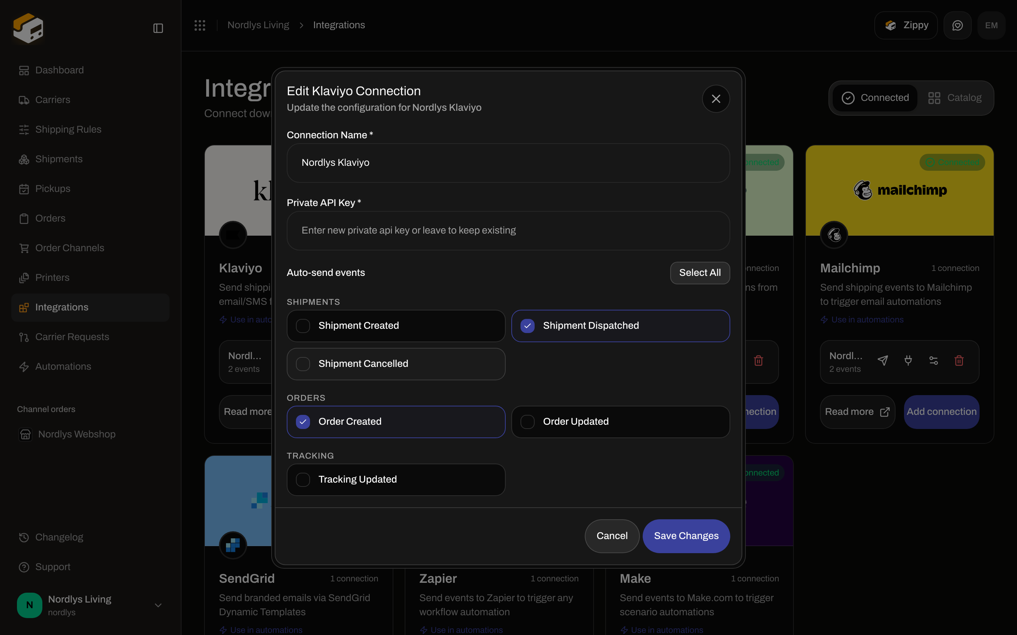Viewport: 1017px width, 635px height.
Task: Delete the Mailchimp connection
Action: click(x=959, y=361)
